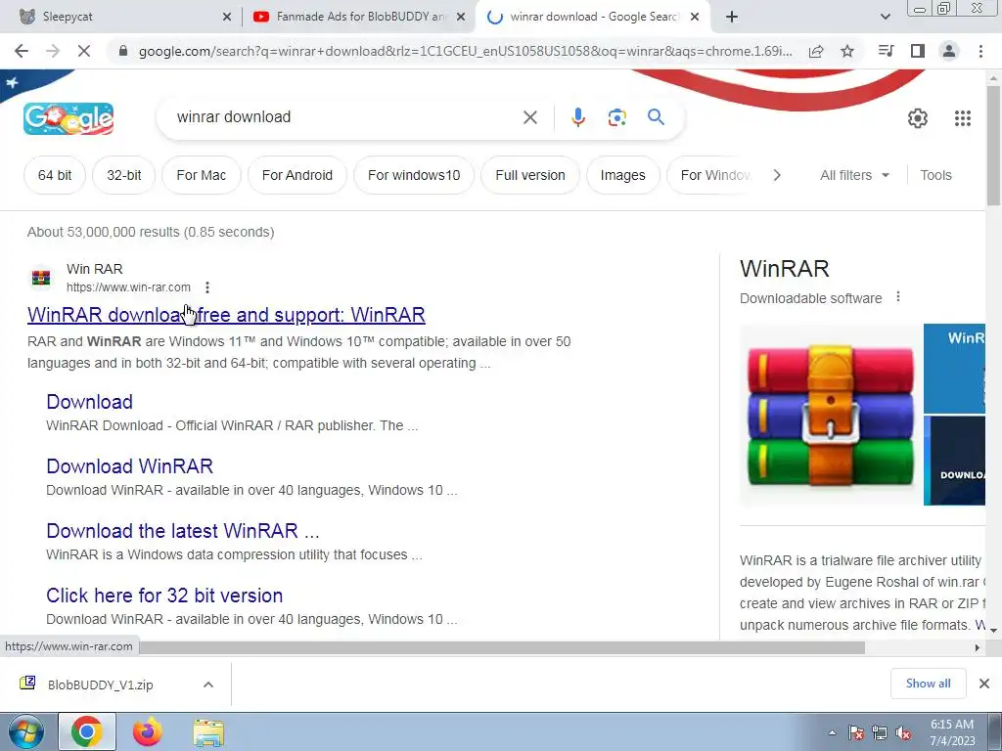Close the downloads bar
This screenshot has height=751, width=1002.
click(x=984, y=684)
